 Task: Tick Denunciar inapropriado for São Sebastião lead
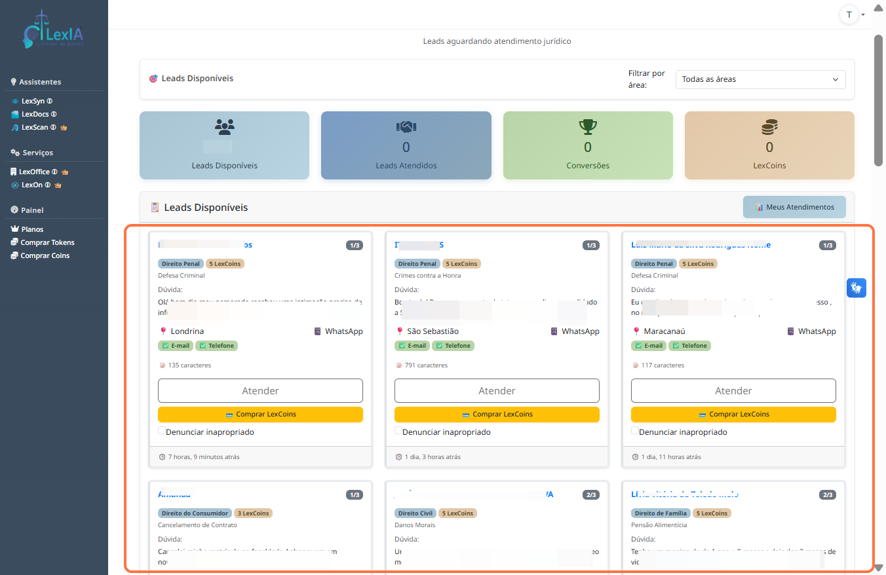[398, 431]
